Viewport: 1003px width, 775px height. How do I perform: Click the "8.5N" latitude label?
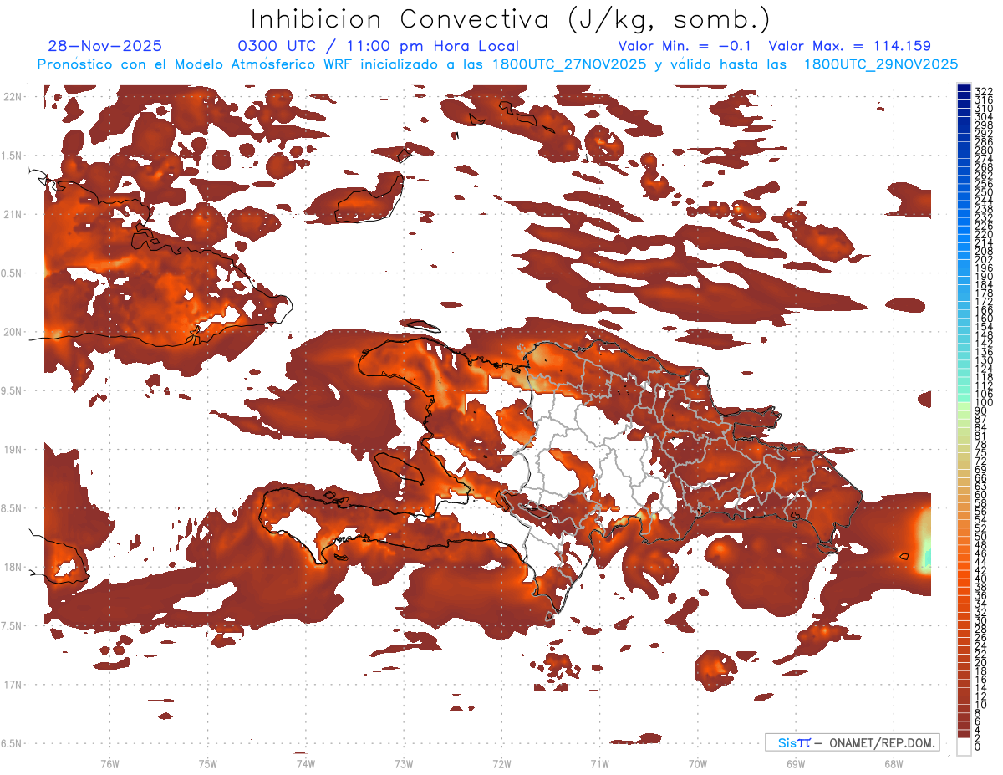coord(13,508)
